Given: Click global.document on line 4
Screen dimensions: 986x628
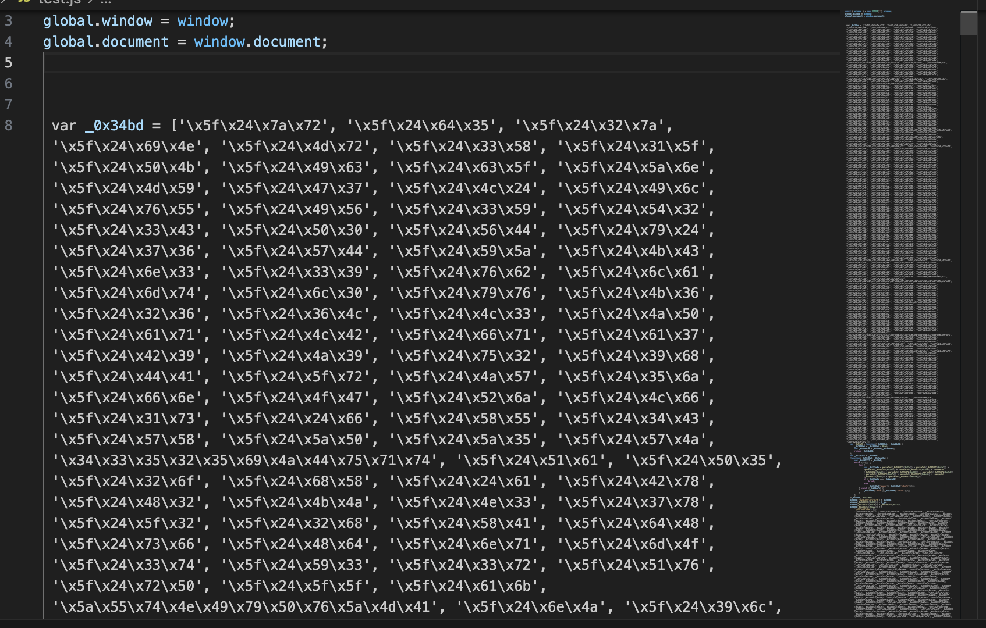Looking at the screenshot, I should [105, 42].
